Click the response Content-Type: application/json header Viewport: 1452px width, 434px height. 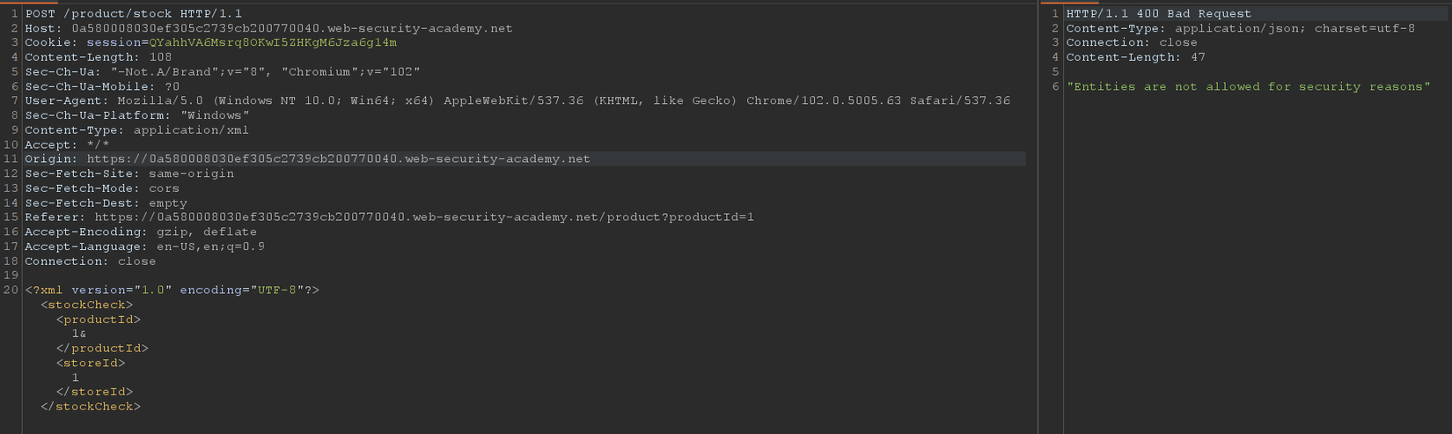(x=1240, y=28)
